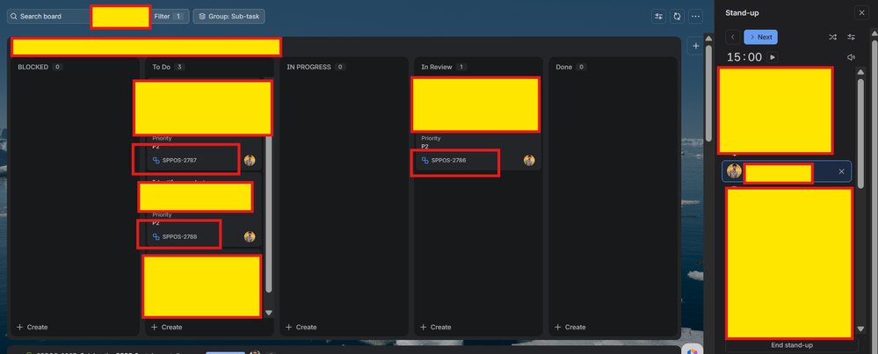Click the Next button in Stand-up
Image resolution: width=878 pixels, height=354 pixels.
pos(760,37)
